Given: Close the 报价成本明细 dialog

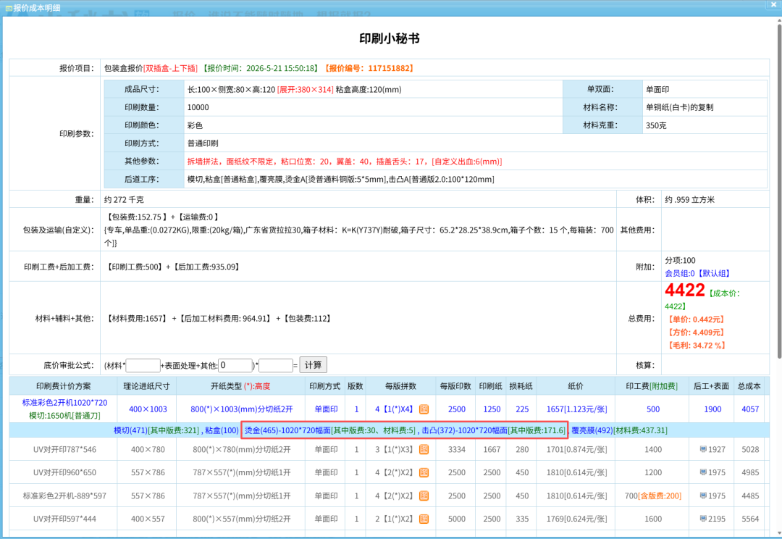Looking at the screenshot, I should pos(773,4).
